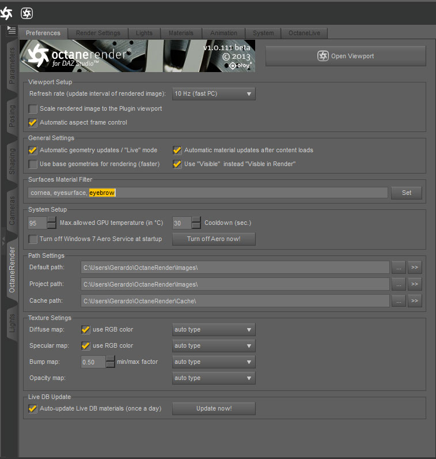Screen dimensions: 436x459
Task: Click the Bump map factor spinner arrows
Action: point(110,362)
